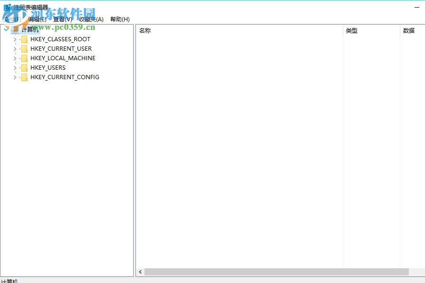Click the Registry Editor title bar icon
This screenshot has width=425, height=283.
point(7,7)
